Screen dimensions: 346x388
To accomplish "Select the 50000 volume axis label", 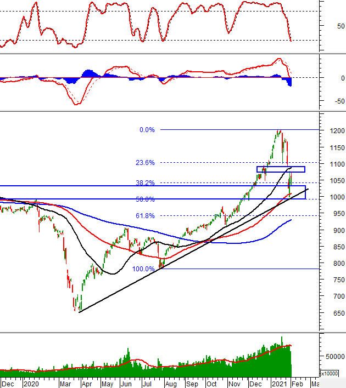I will [x=335, y=357].
